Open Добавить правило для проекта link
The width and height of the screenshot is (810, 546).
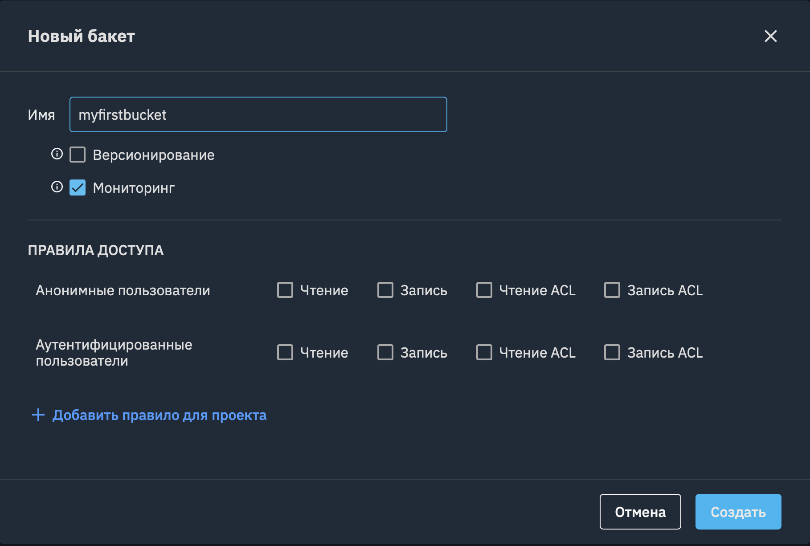[x=159, y=415]
